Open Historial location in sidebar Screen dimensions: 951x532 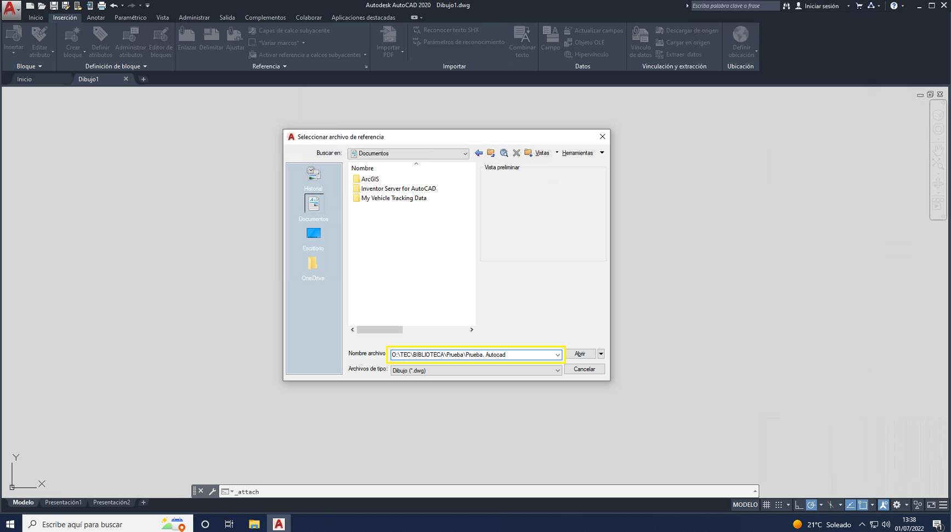(x=313, y=179)
